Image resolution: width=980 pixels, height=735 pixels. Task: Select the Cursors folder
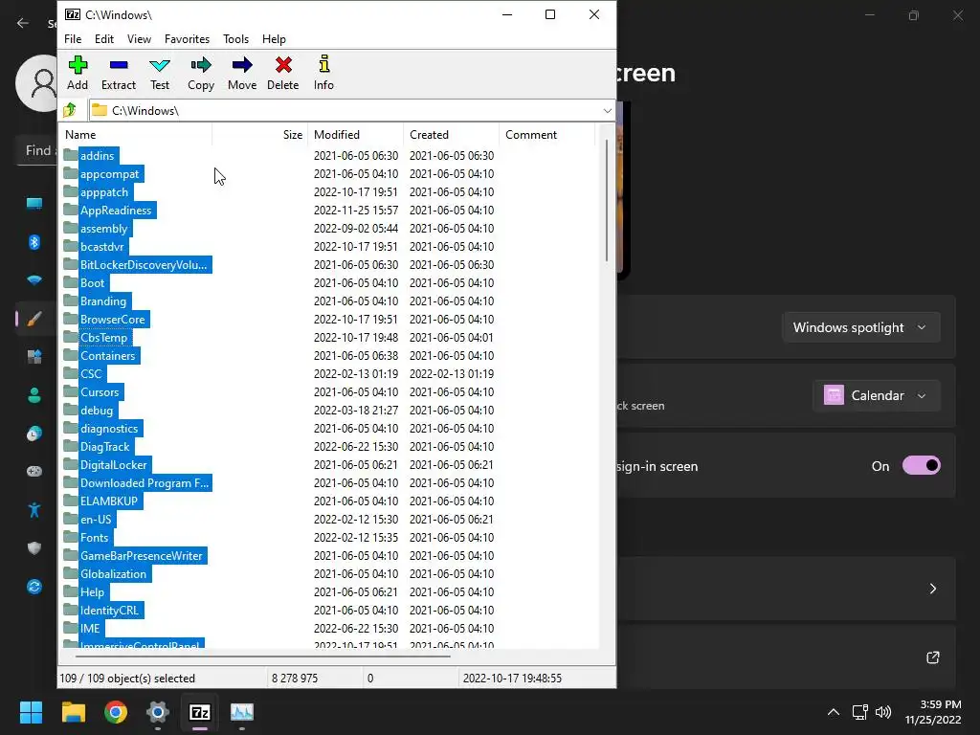[100, 391]
